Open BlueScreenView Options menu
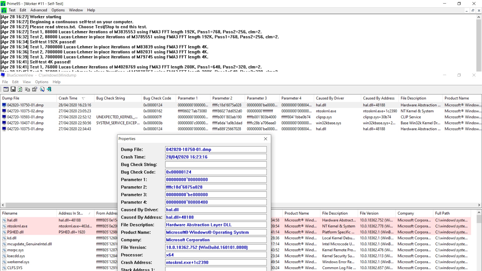 pos(42,82)
